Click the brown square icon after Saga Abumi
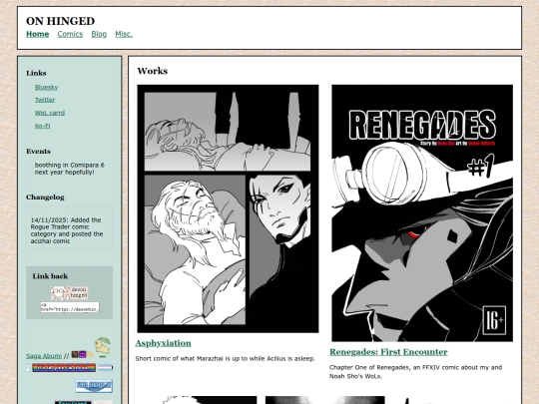The height and width of the screenshot is (404, 539). [x=75, y=354]
